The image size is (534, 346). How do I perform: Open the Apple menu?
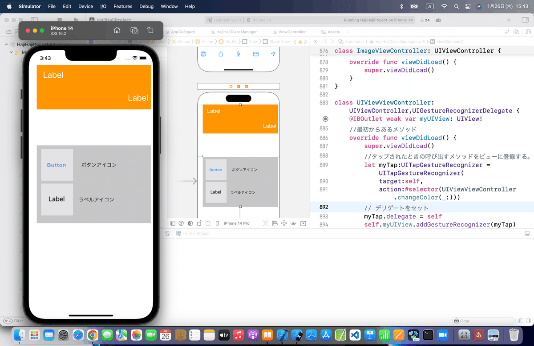(9, 6)
